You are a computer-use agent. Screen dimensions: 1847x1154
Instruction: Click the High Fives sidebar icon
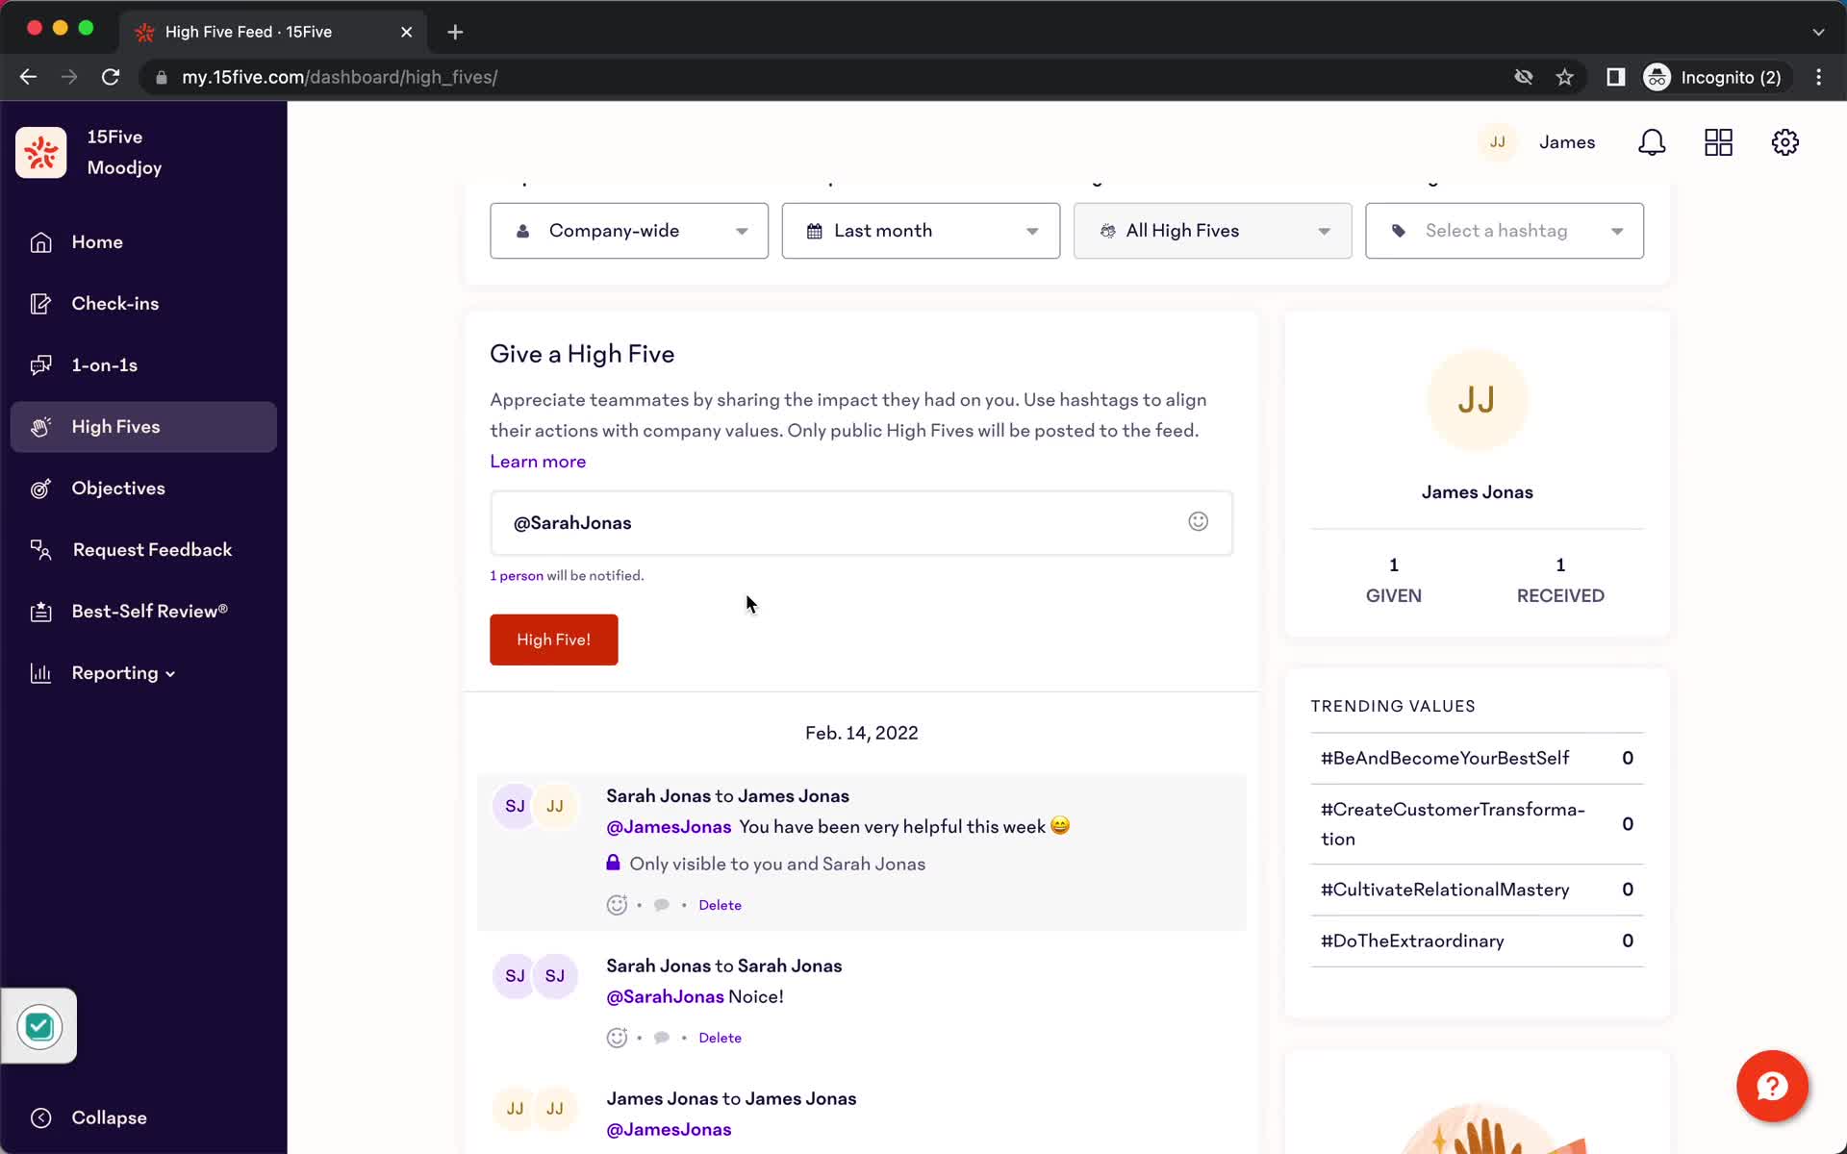coord(38,425)
